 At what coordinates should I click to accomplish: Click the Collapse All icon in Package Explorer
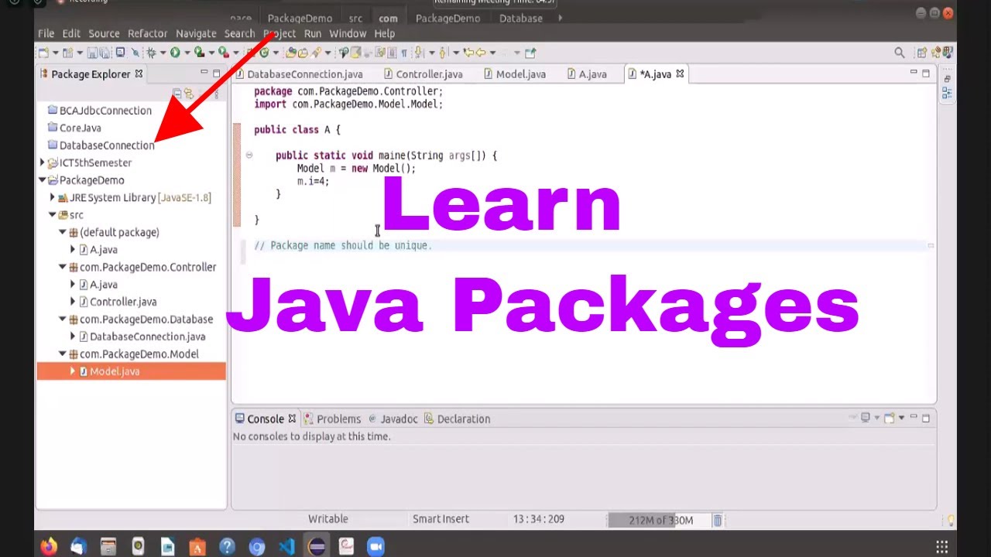tap(177, 94)
